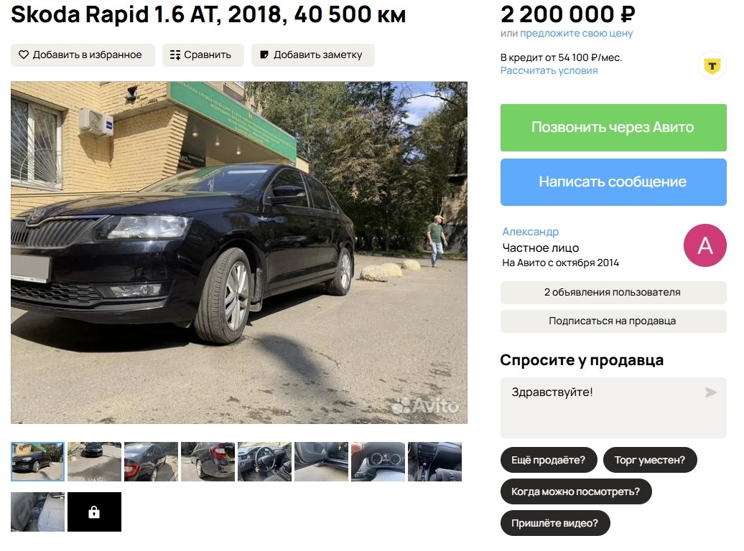Open the предложите свою цену link
Viewport: 744px width, 551px height.
(x=576, y=33)
